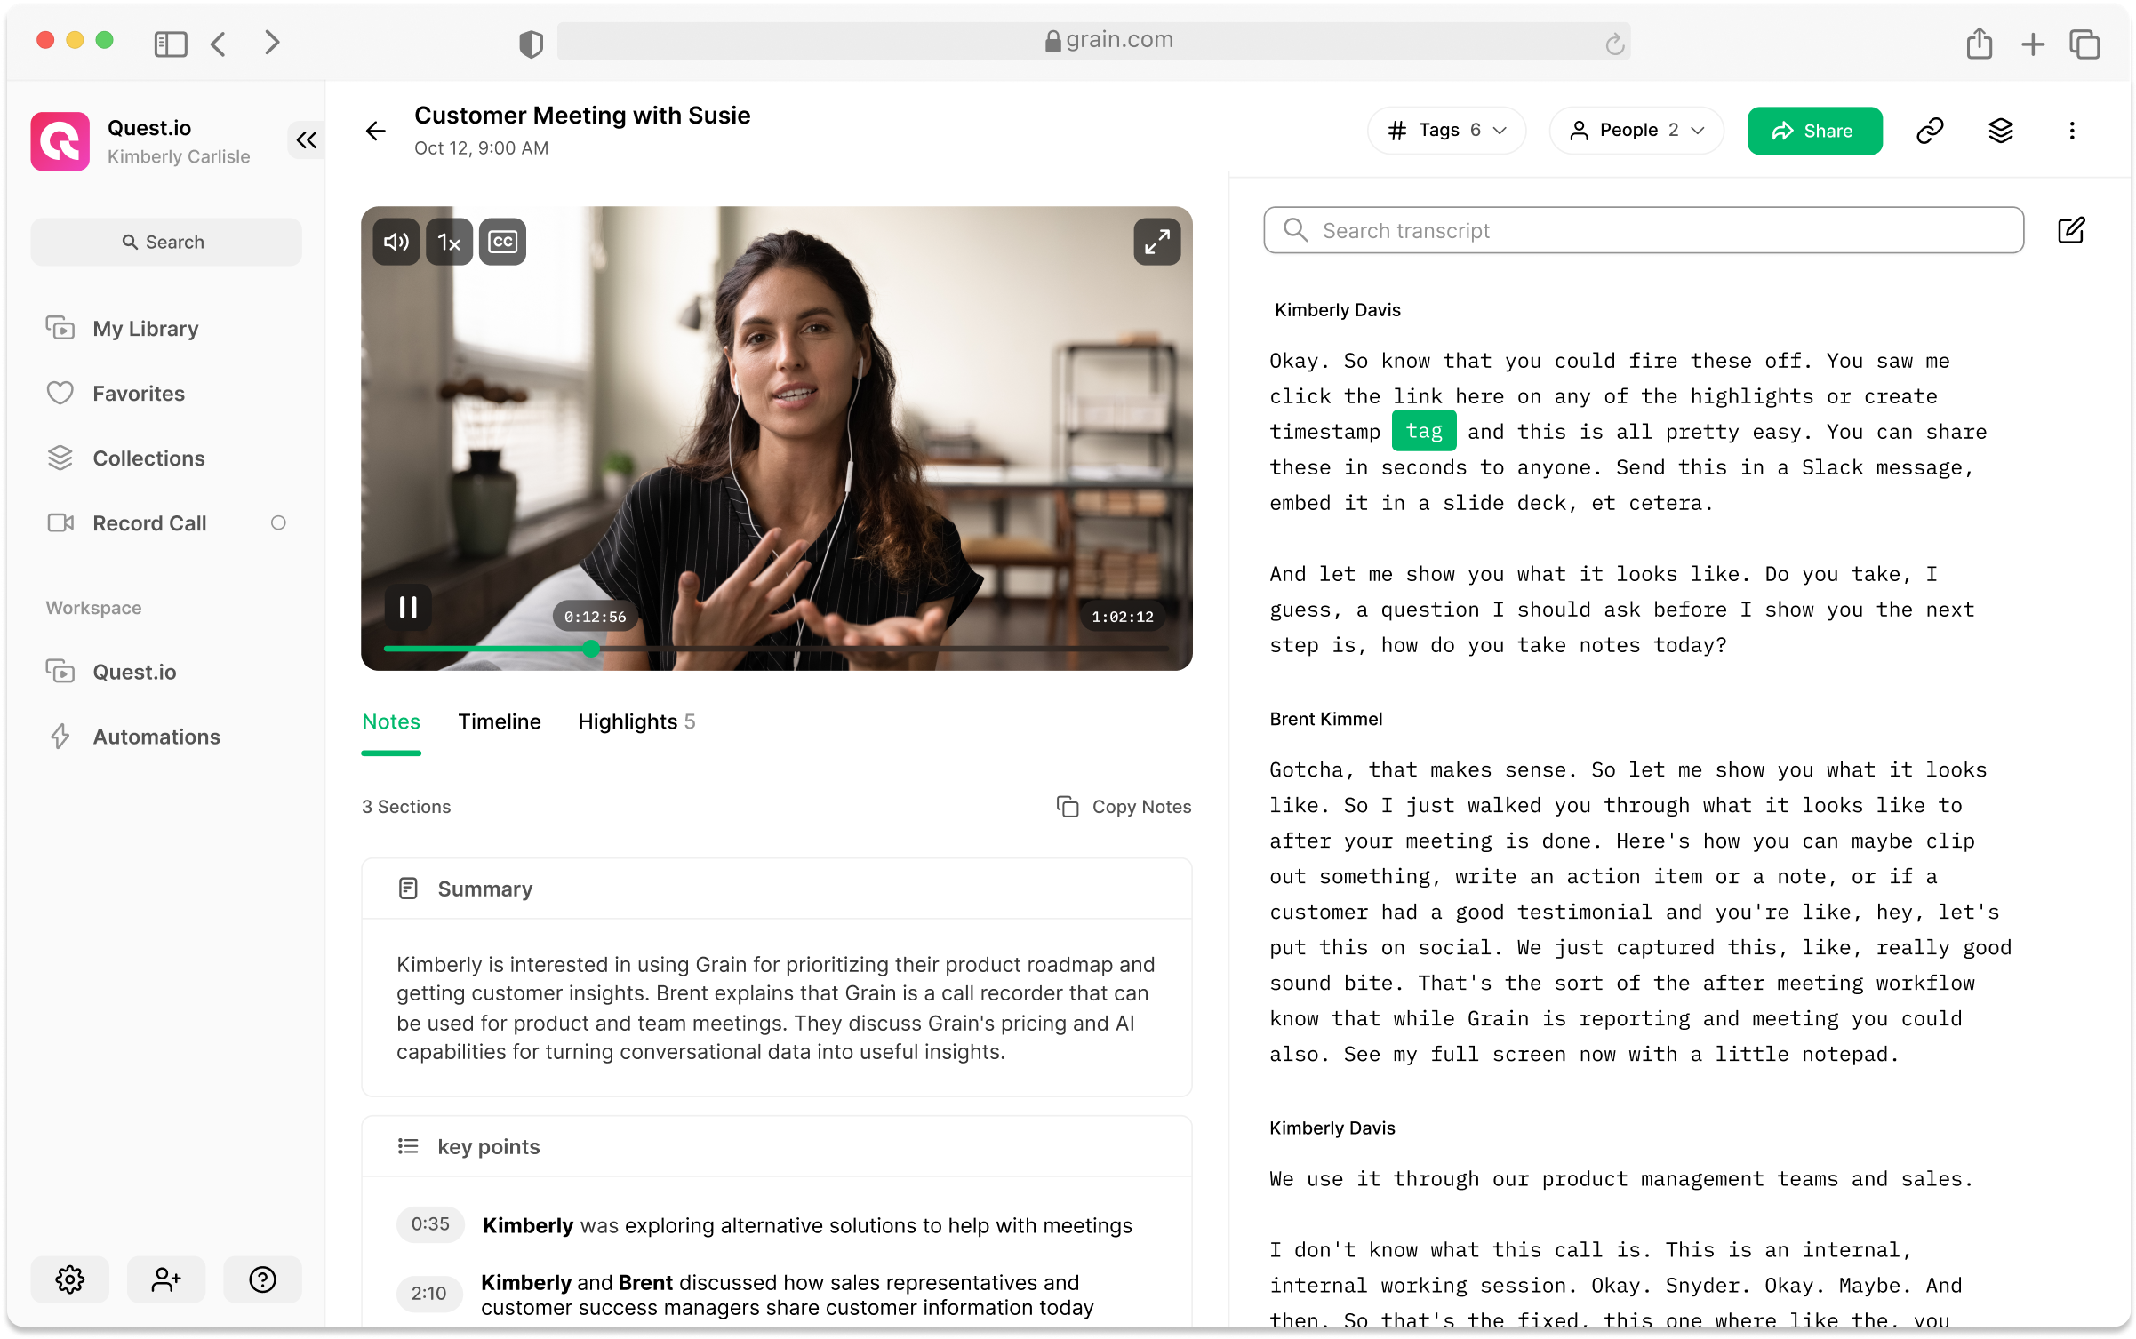Image resolution: width=2136 pixels, height=1339 pixels.
Task: Edit transcript with pencil icon
Action: pos(2071,230)
